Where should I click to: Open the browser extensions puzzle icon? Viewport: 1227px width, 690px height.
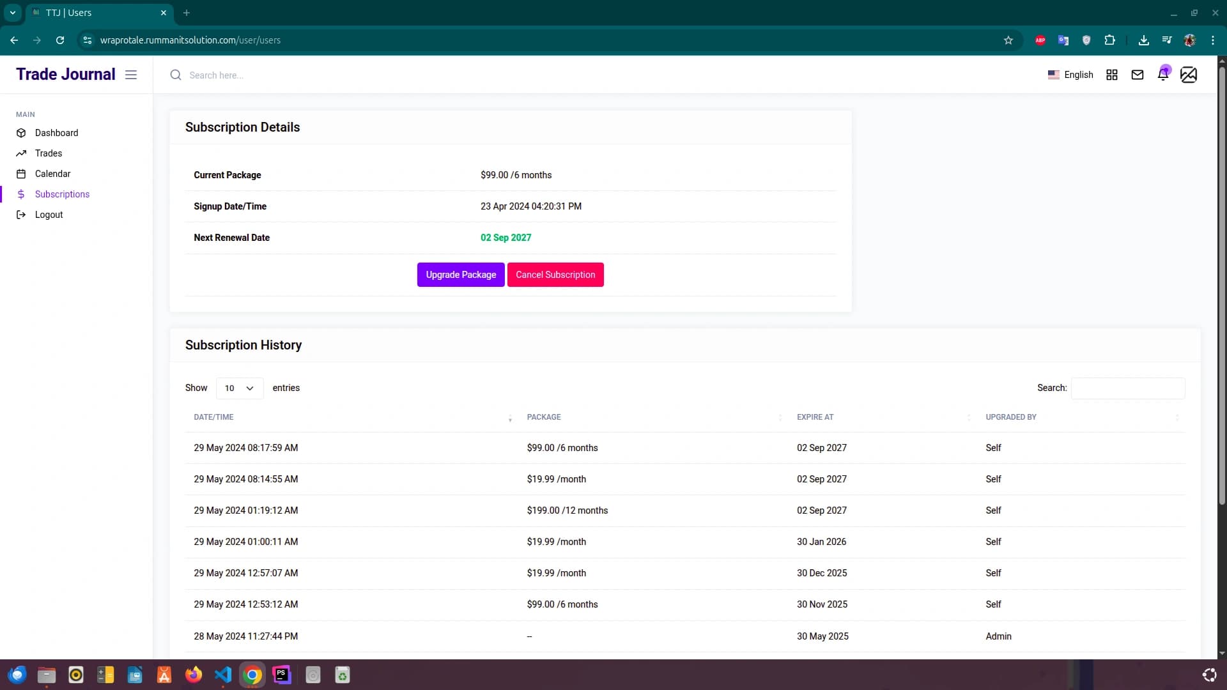coord(1110,40)
